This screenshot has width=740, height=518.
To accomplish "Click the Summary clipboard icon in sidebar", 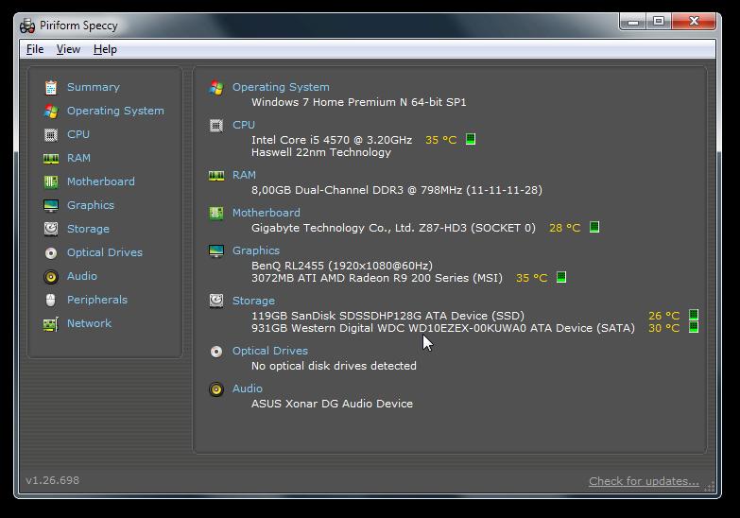I will 51,87.
